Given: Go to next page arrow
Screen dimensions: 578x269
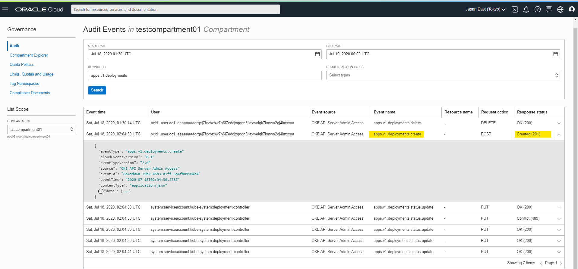Looking at the screenshot, I should point(561,263).
